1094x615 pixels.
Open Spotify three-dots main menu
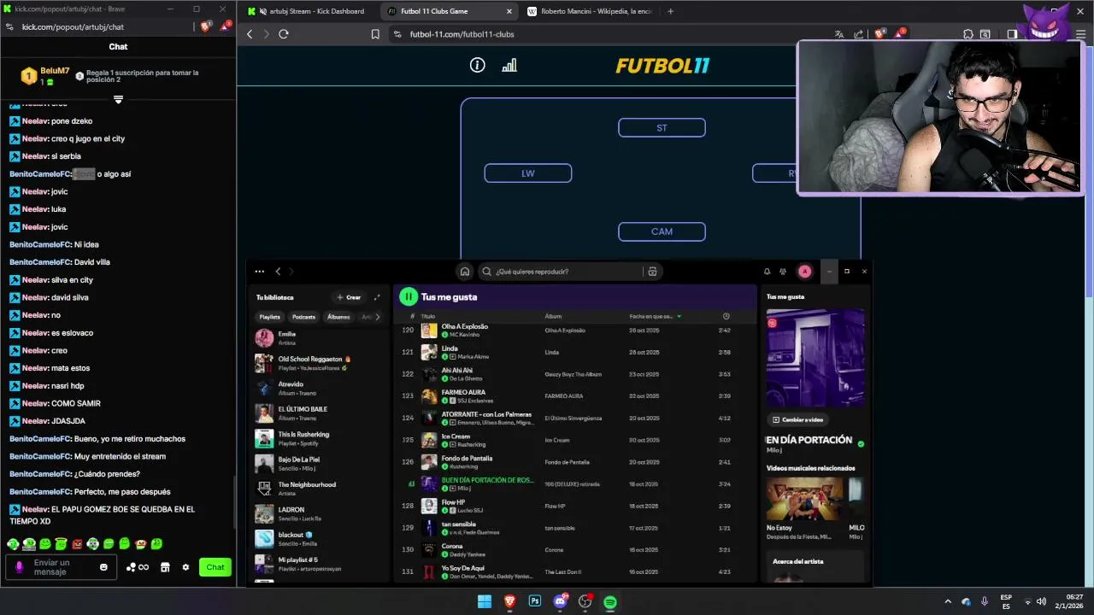[x=259, y=272]
